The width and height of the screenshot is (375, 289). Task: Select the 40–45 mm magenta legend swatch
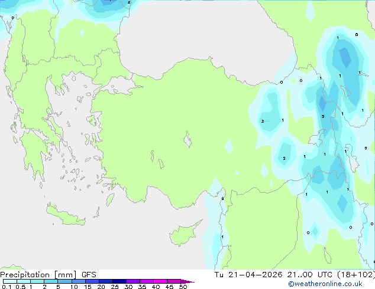click(160, 281)
